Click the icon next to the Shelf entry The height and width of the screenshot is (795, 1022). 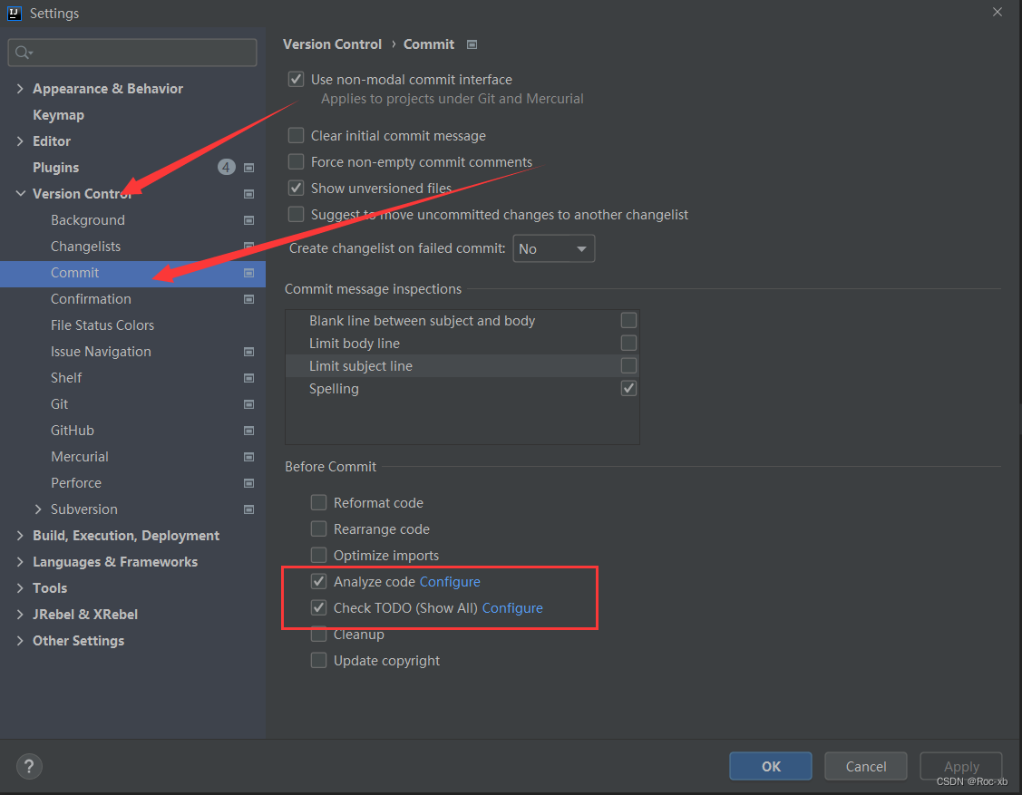[248, 377]
